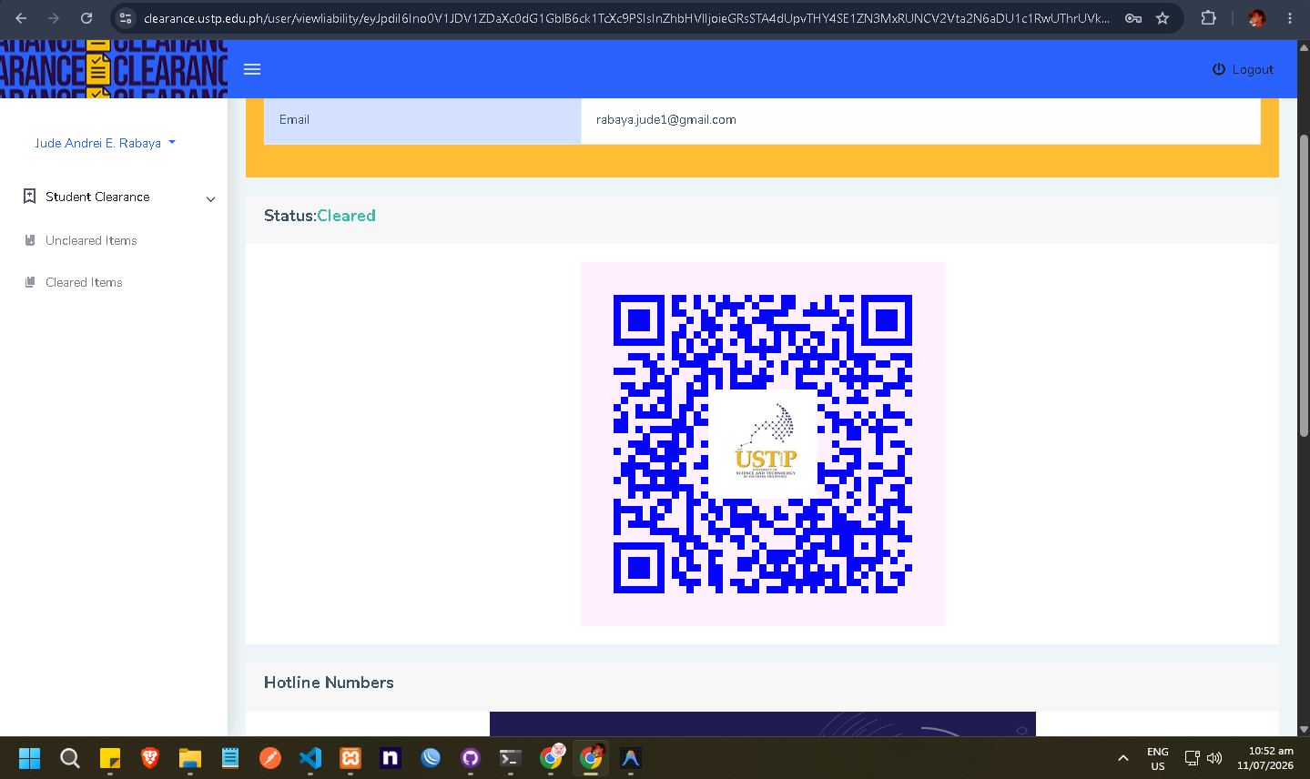The image size is (1310, 779).
Task: Switch to the first Chrome taskbar icon
Action: click(x=552, y=758)
